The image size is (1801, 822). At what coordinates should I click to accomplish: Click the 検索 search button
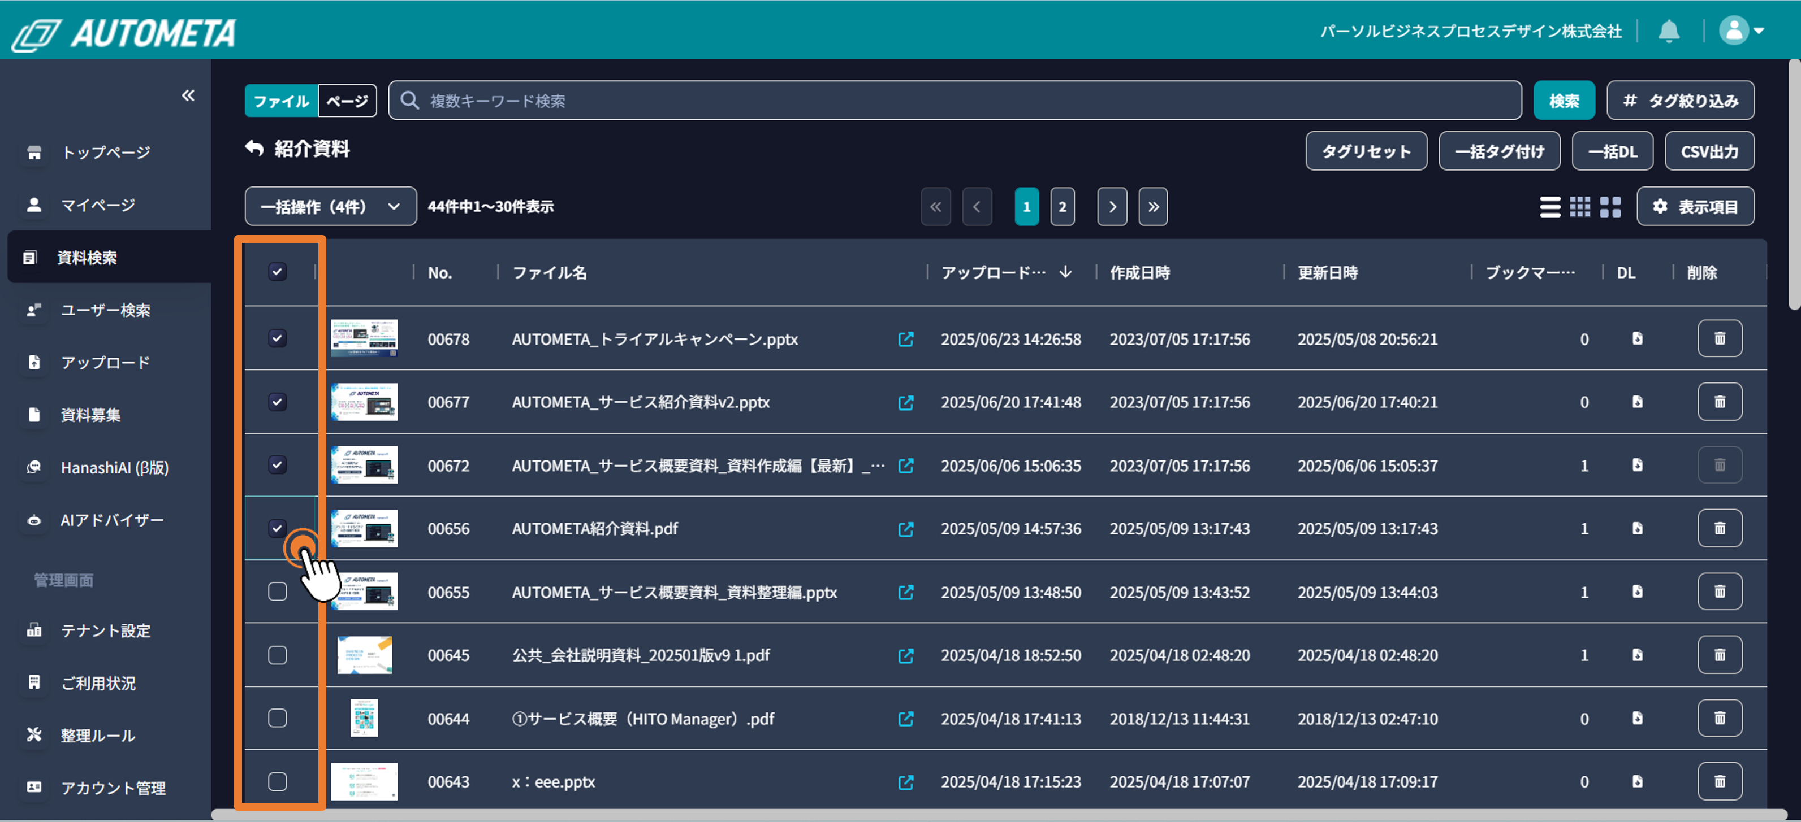click(x=1564, y=101)
